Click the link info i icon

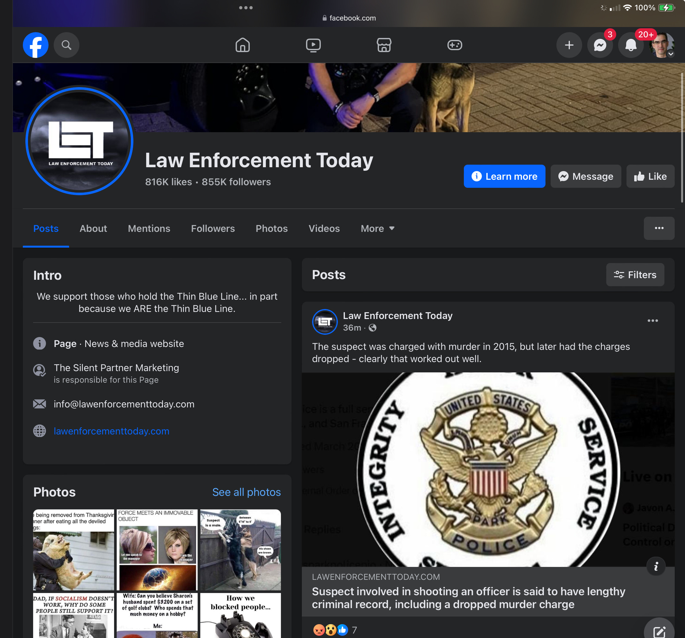pyautogui.click(x=656, y=566)
